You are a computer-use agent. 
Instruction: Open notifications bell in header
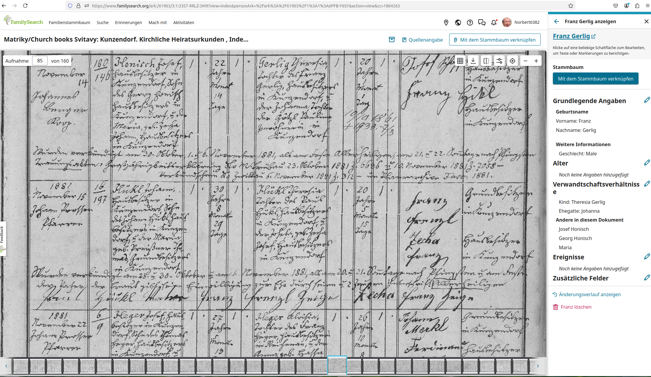click(494, 22)
